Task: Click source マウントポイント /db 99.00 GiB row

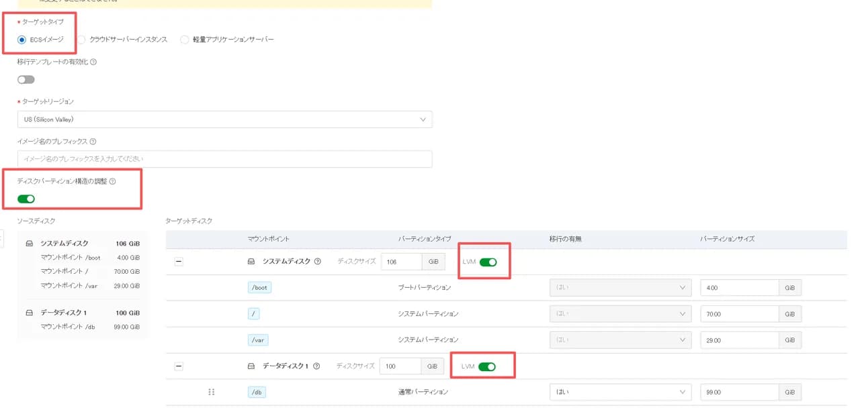Action: click(x=90, y=327)
